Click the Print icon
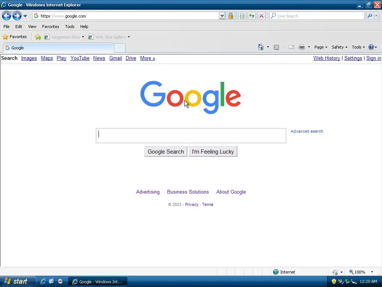This screenshot has height=287, width=382. pyautogui.click(x=302, y=47)
